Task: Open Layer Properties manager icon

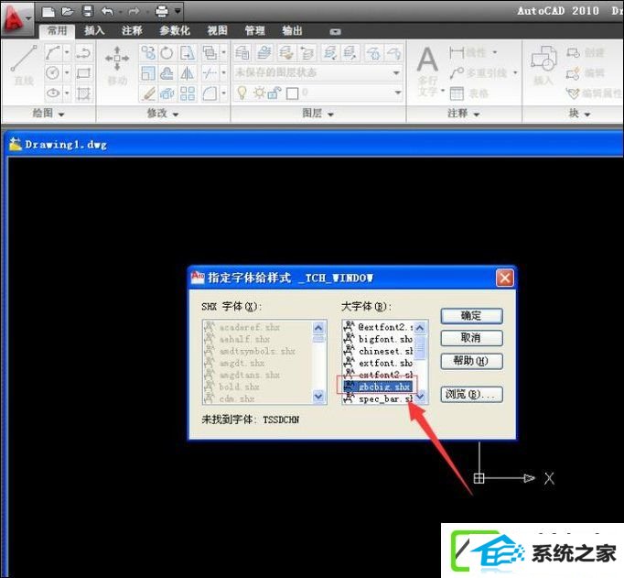Action: pos(242,52)
